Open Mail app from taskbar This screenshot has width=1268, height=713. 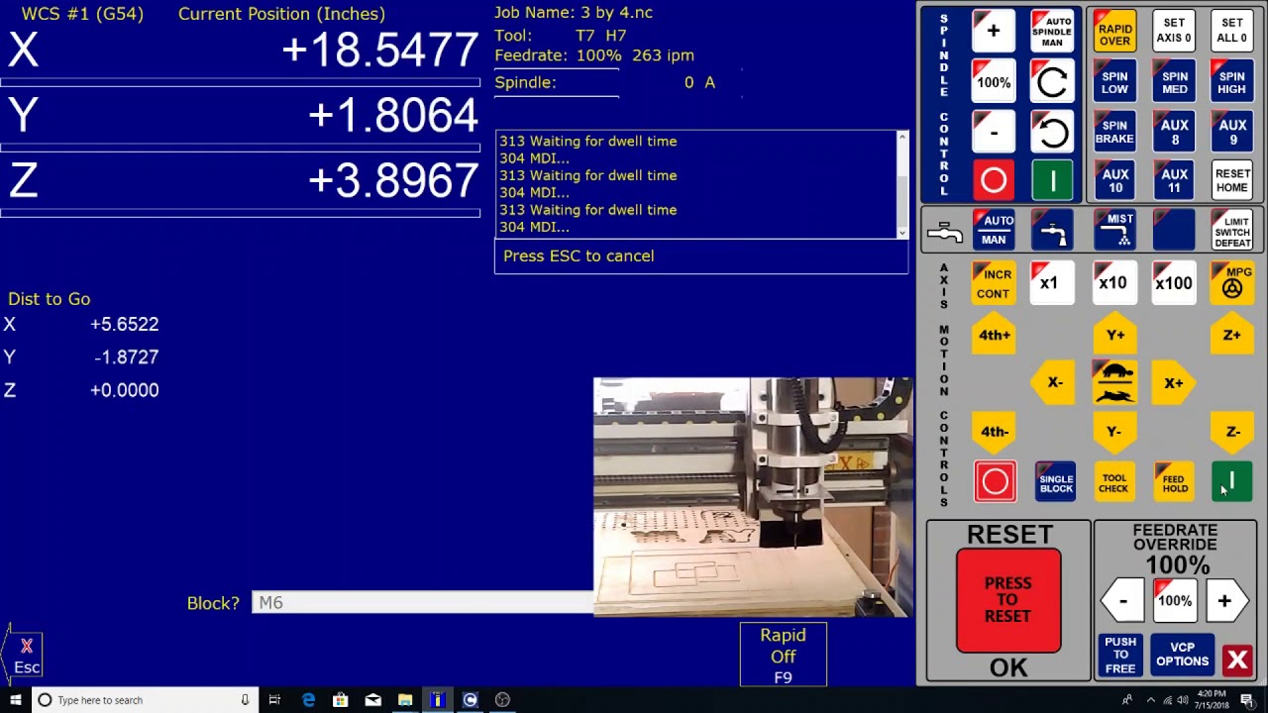[x=372, y=700]
